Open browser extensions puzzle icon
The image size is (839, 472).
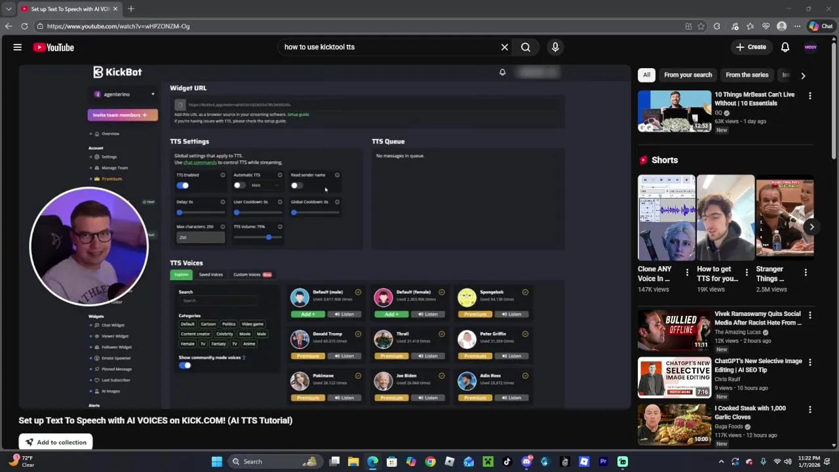[717, 26]
